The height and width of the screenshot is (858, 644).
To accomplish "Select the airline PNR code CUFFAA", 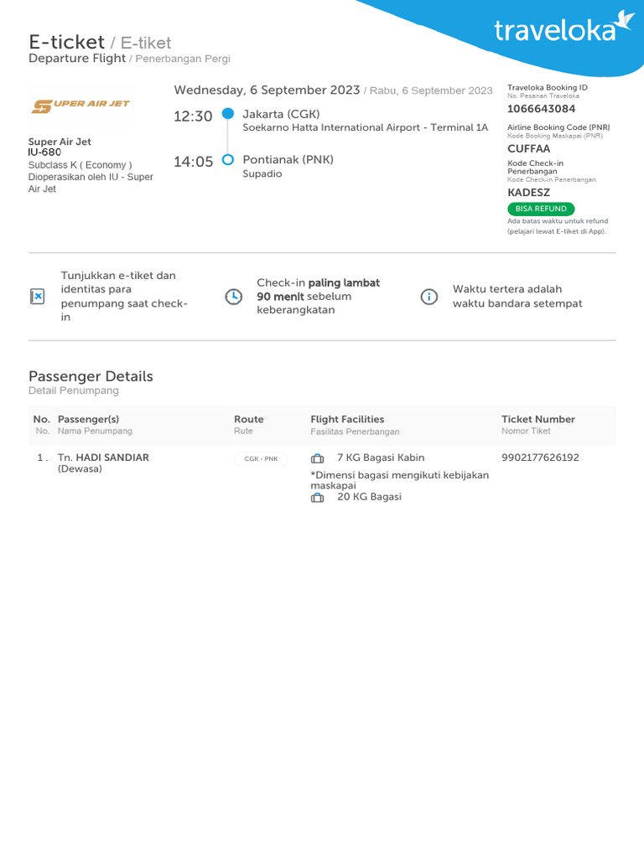I will point(529,148).
